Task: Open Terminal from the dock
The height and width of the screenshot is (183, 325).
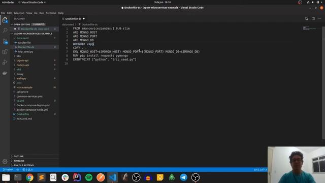Action: click(18, 177)
